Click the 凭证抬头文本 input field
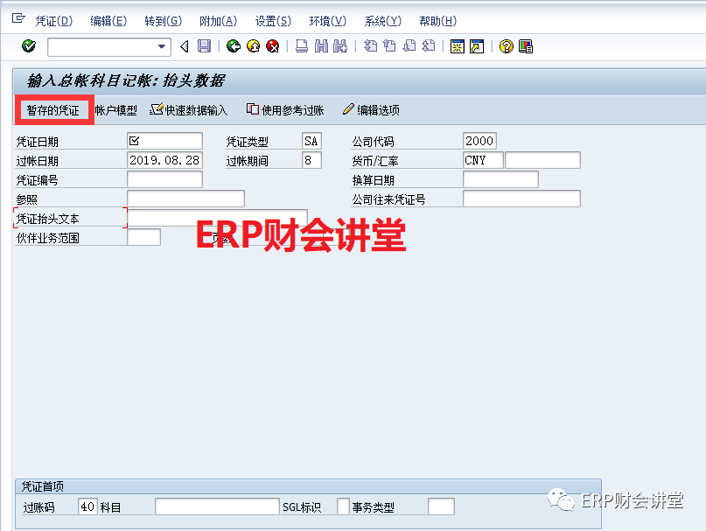Viewport: 706px width, 531px height. click(x=218, y=218)
